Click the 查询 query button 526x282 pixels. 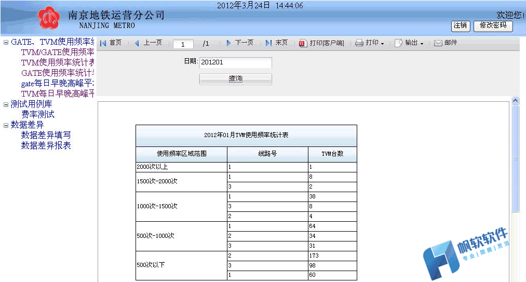(236, 79)
